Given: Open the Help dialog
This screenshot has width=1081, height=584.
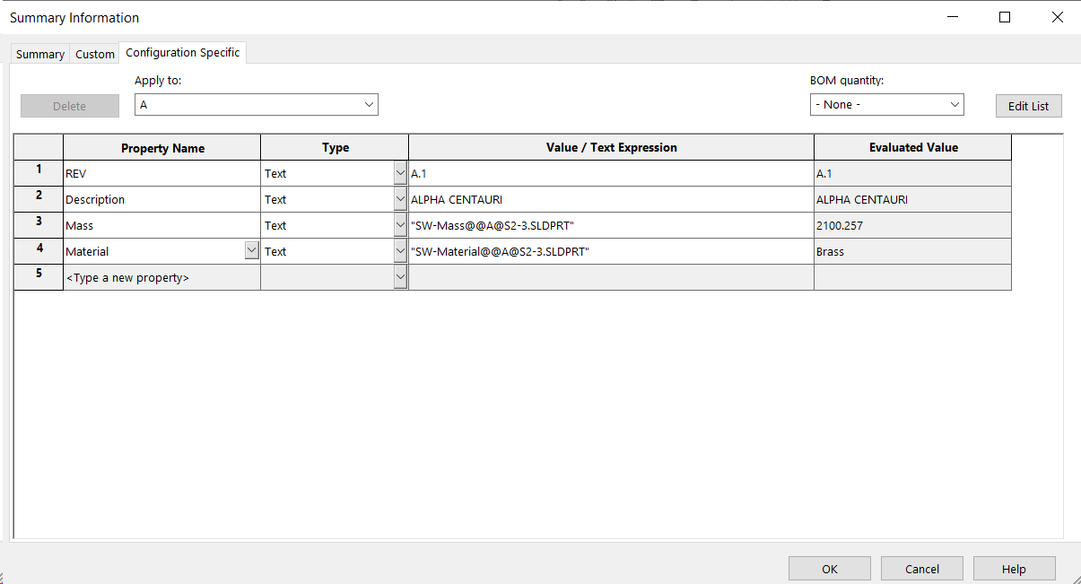Looking at the screenshot, I should coord(1014,568).
